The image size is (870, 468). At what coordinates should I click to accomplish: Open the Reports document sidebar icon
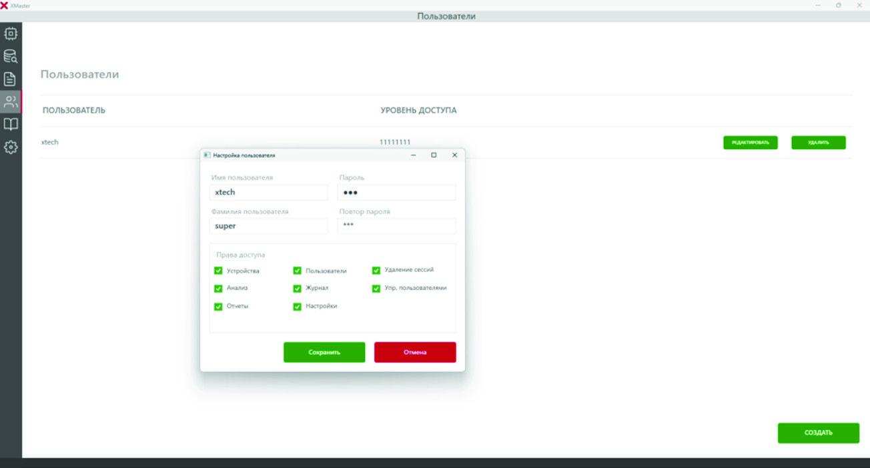[x=11, y=79]
